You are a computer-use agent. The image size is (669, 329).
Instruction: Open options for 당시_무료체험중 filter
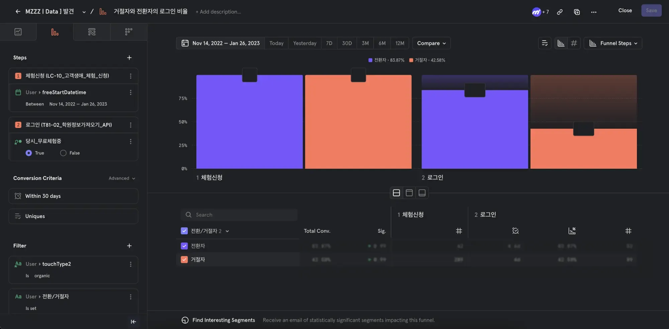point(130,141)
